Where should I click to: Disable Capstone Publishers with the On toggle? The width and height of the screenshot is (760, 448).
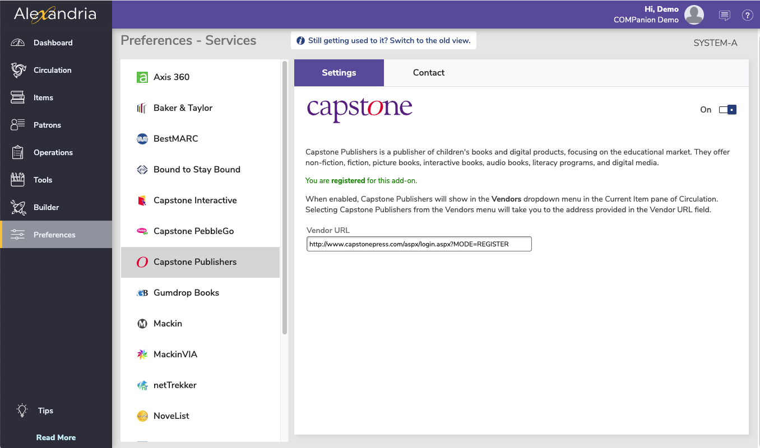[727, 110]
